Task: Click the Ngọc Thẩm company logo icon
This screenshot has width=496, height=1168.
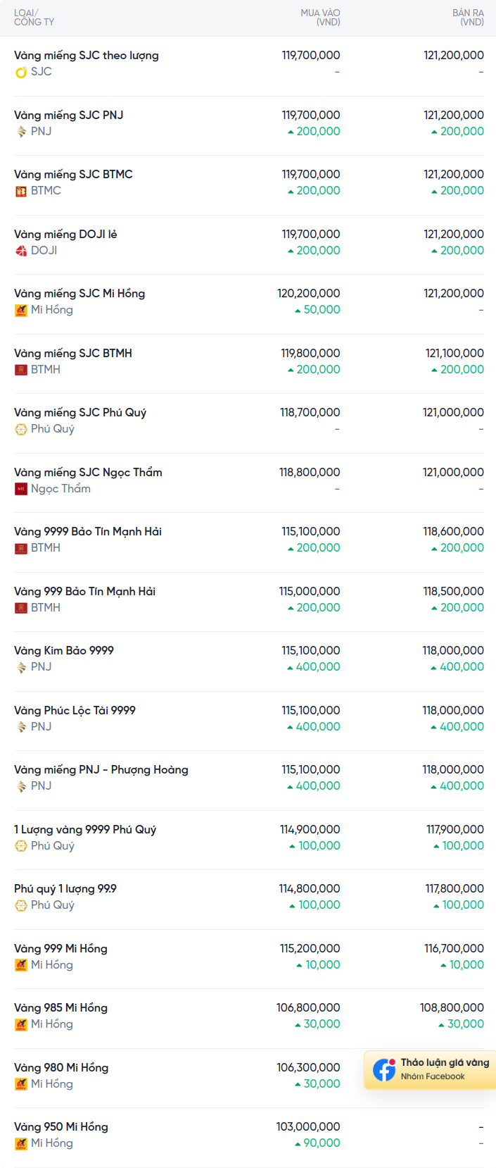Action: [x=21, y=489]
